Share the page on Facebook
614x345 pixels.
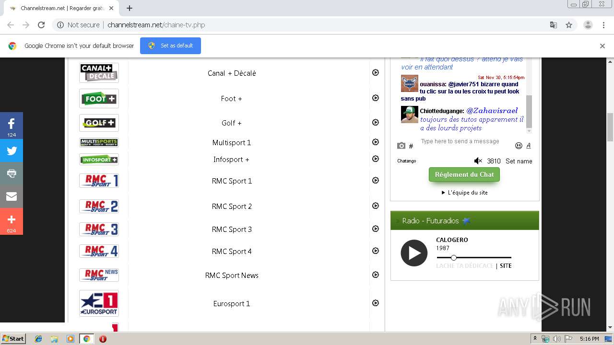12,126
